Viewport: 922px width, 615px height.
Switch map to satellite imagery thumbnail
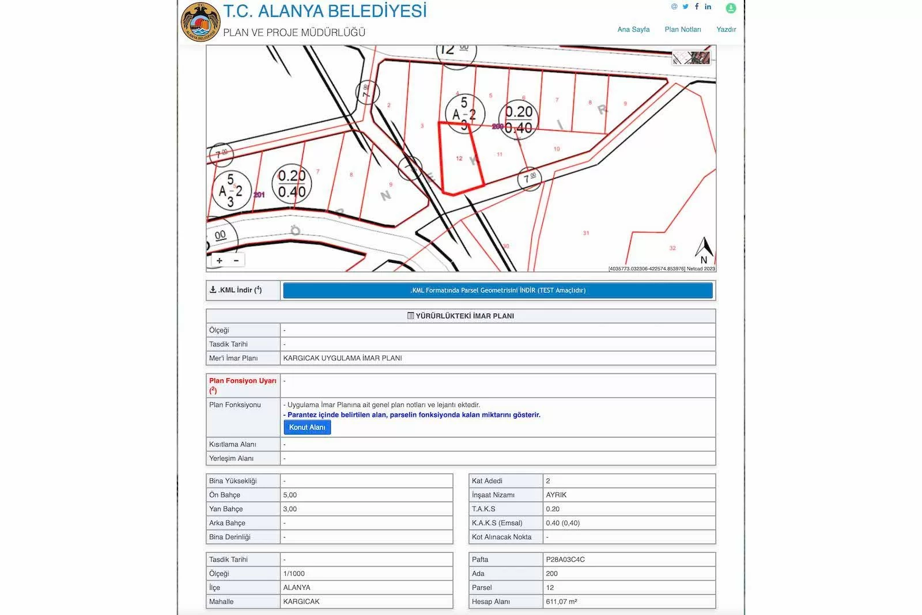click(701, 58)
